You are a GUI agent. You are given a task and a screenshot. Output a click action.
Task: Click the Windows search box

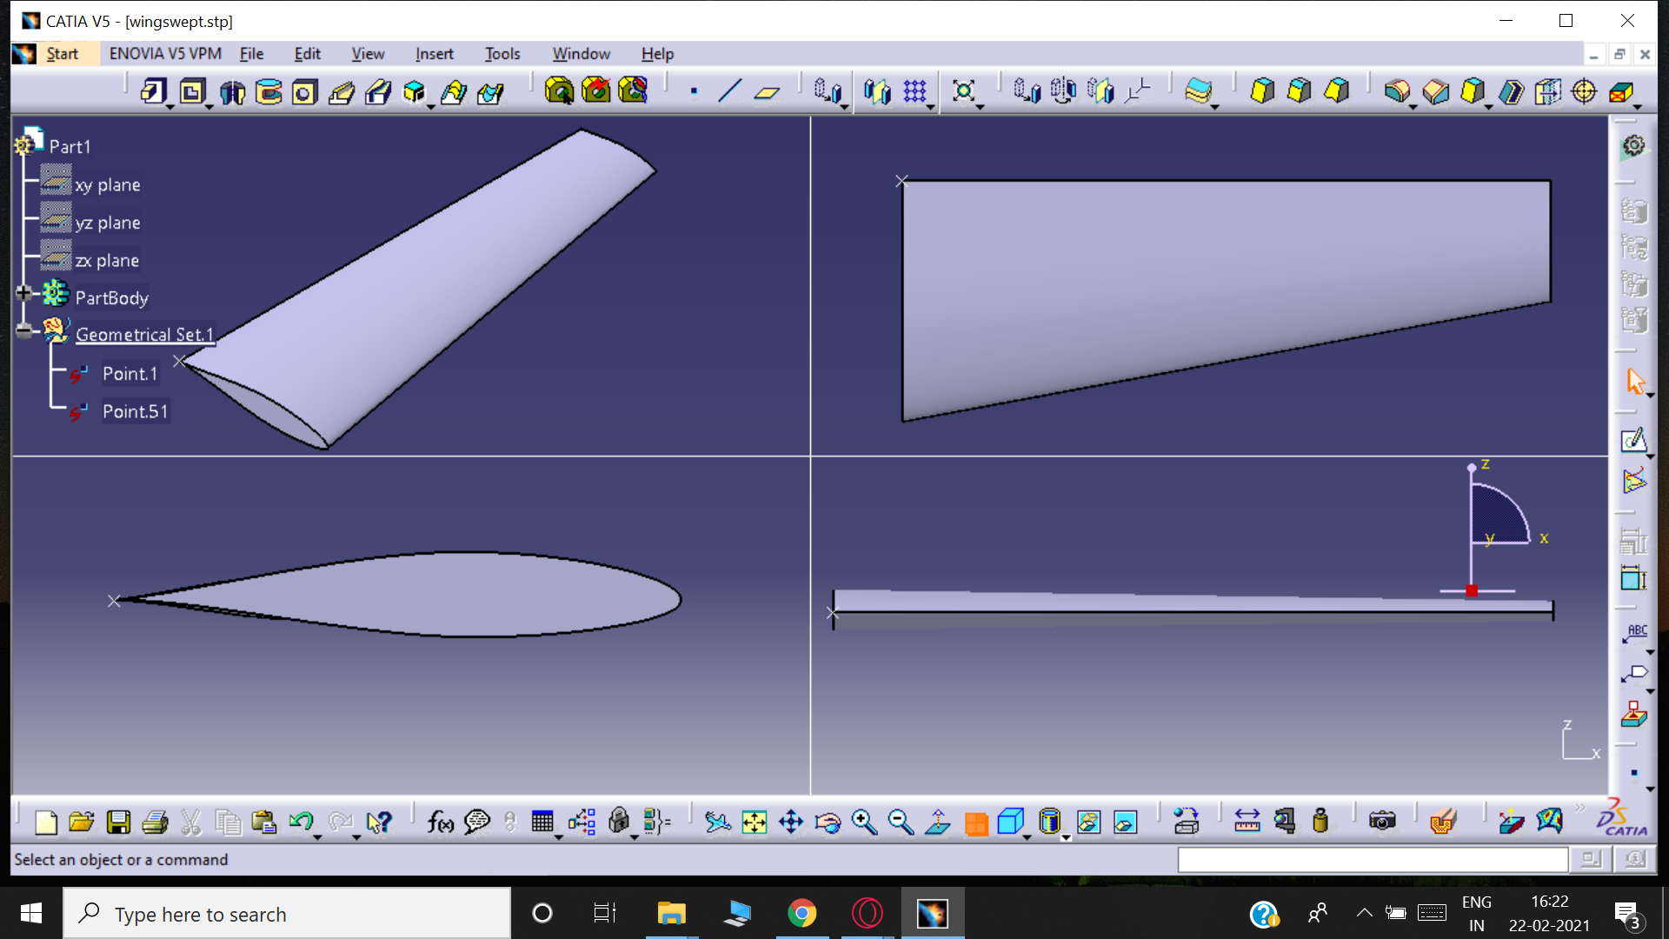point(287,914)
